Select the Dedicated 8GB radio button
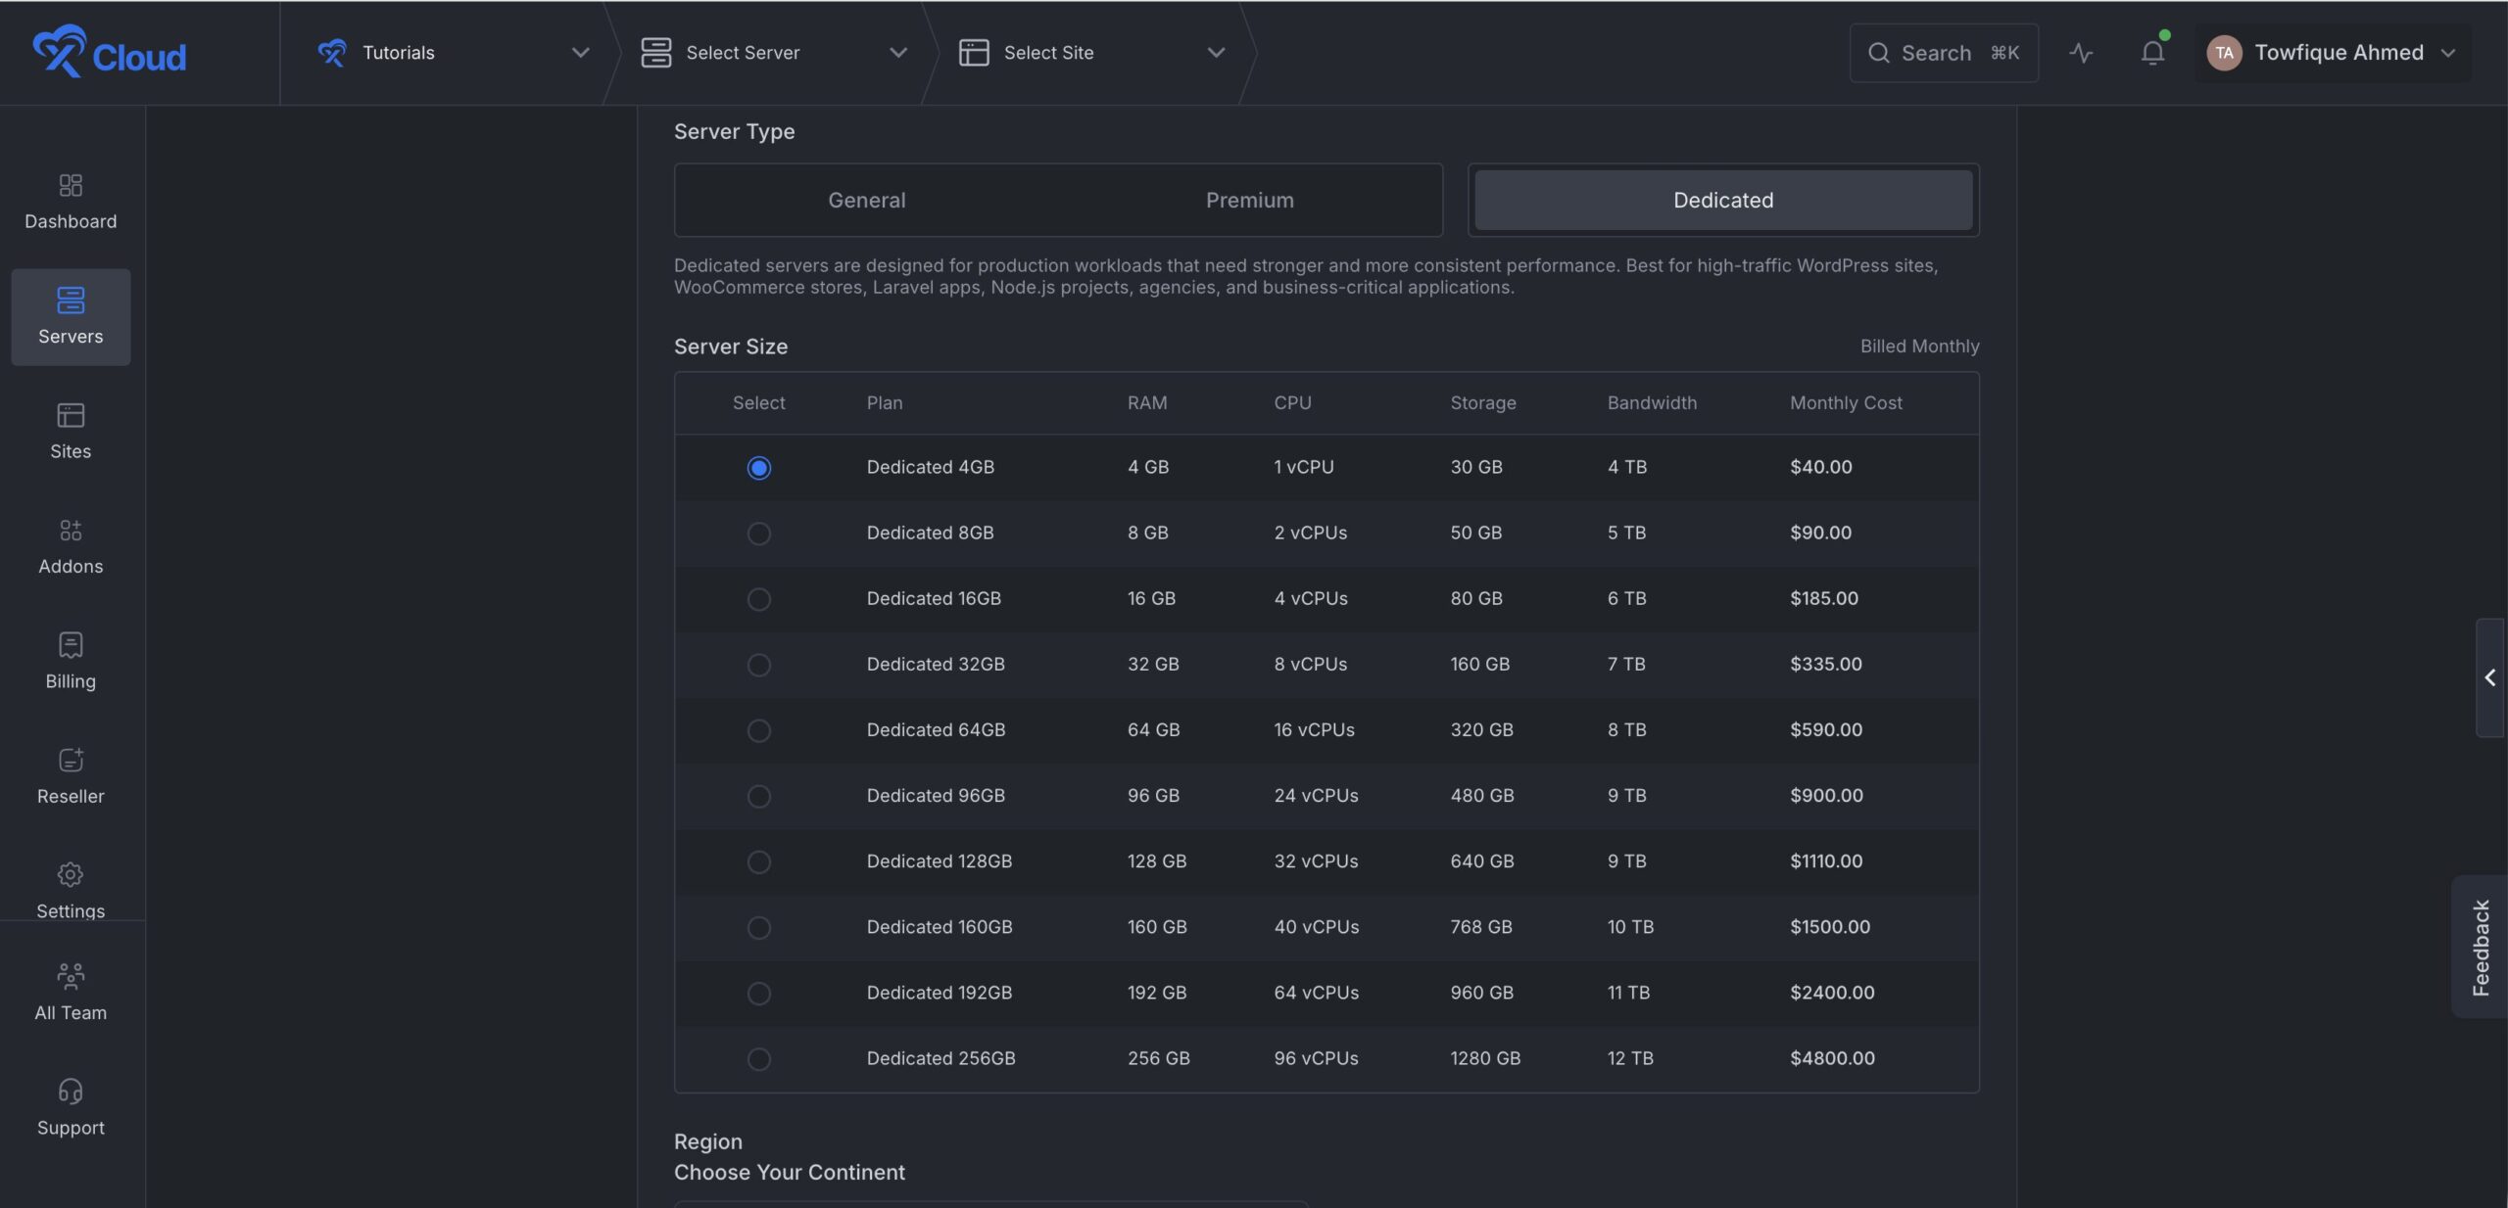Screen dimensions: 2508x1208 tap(758, 534)
